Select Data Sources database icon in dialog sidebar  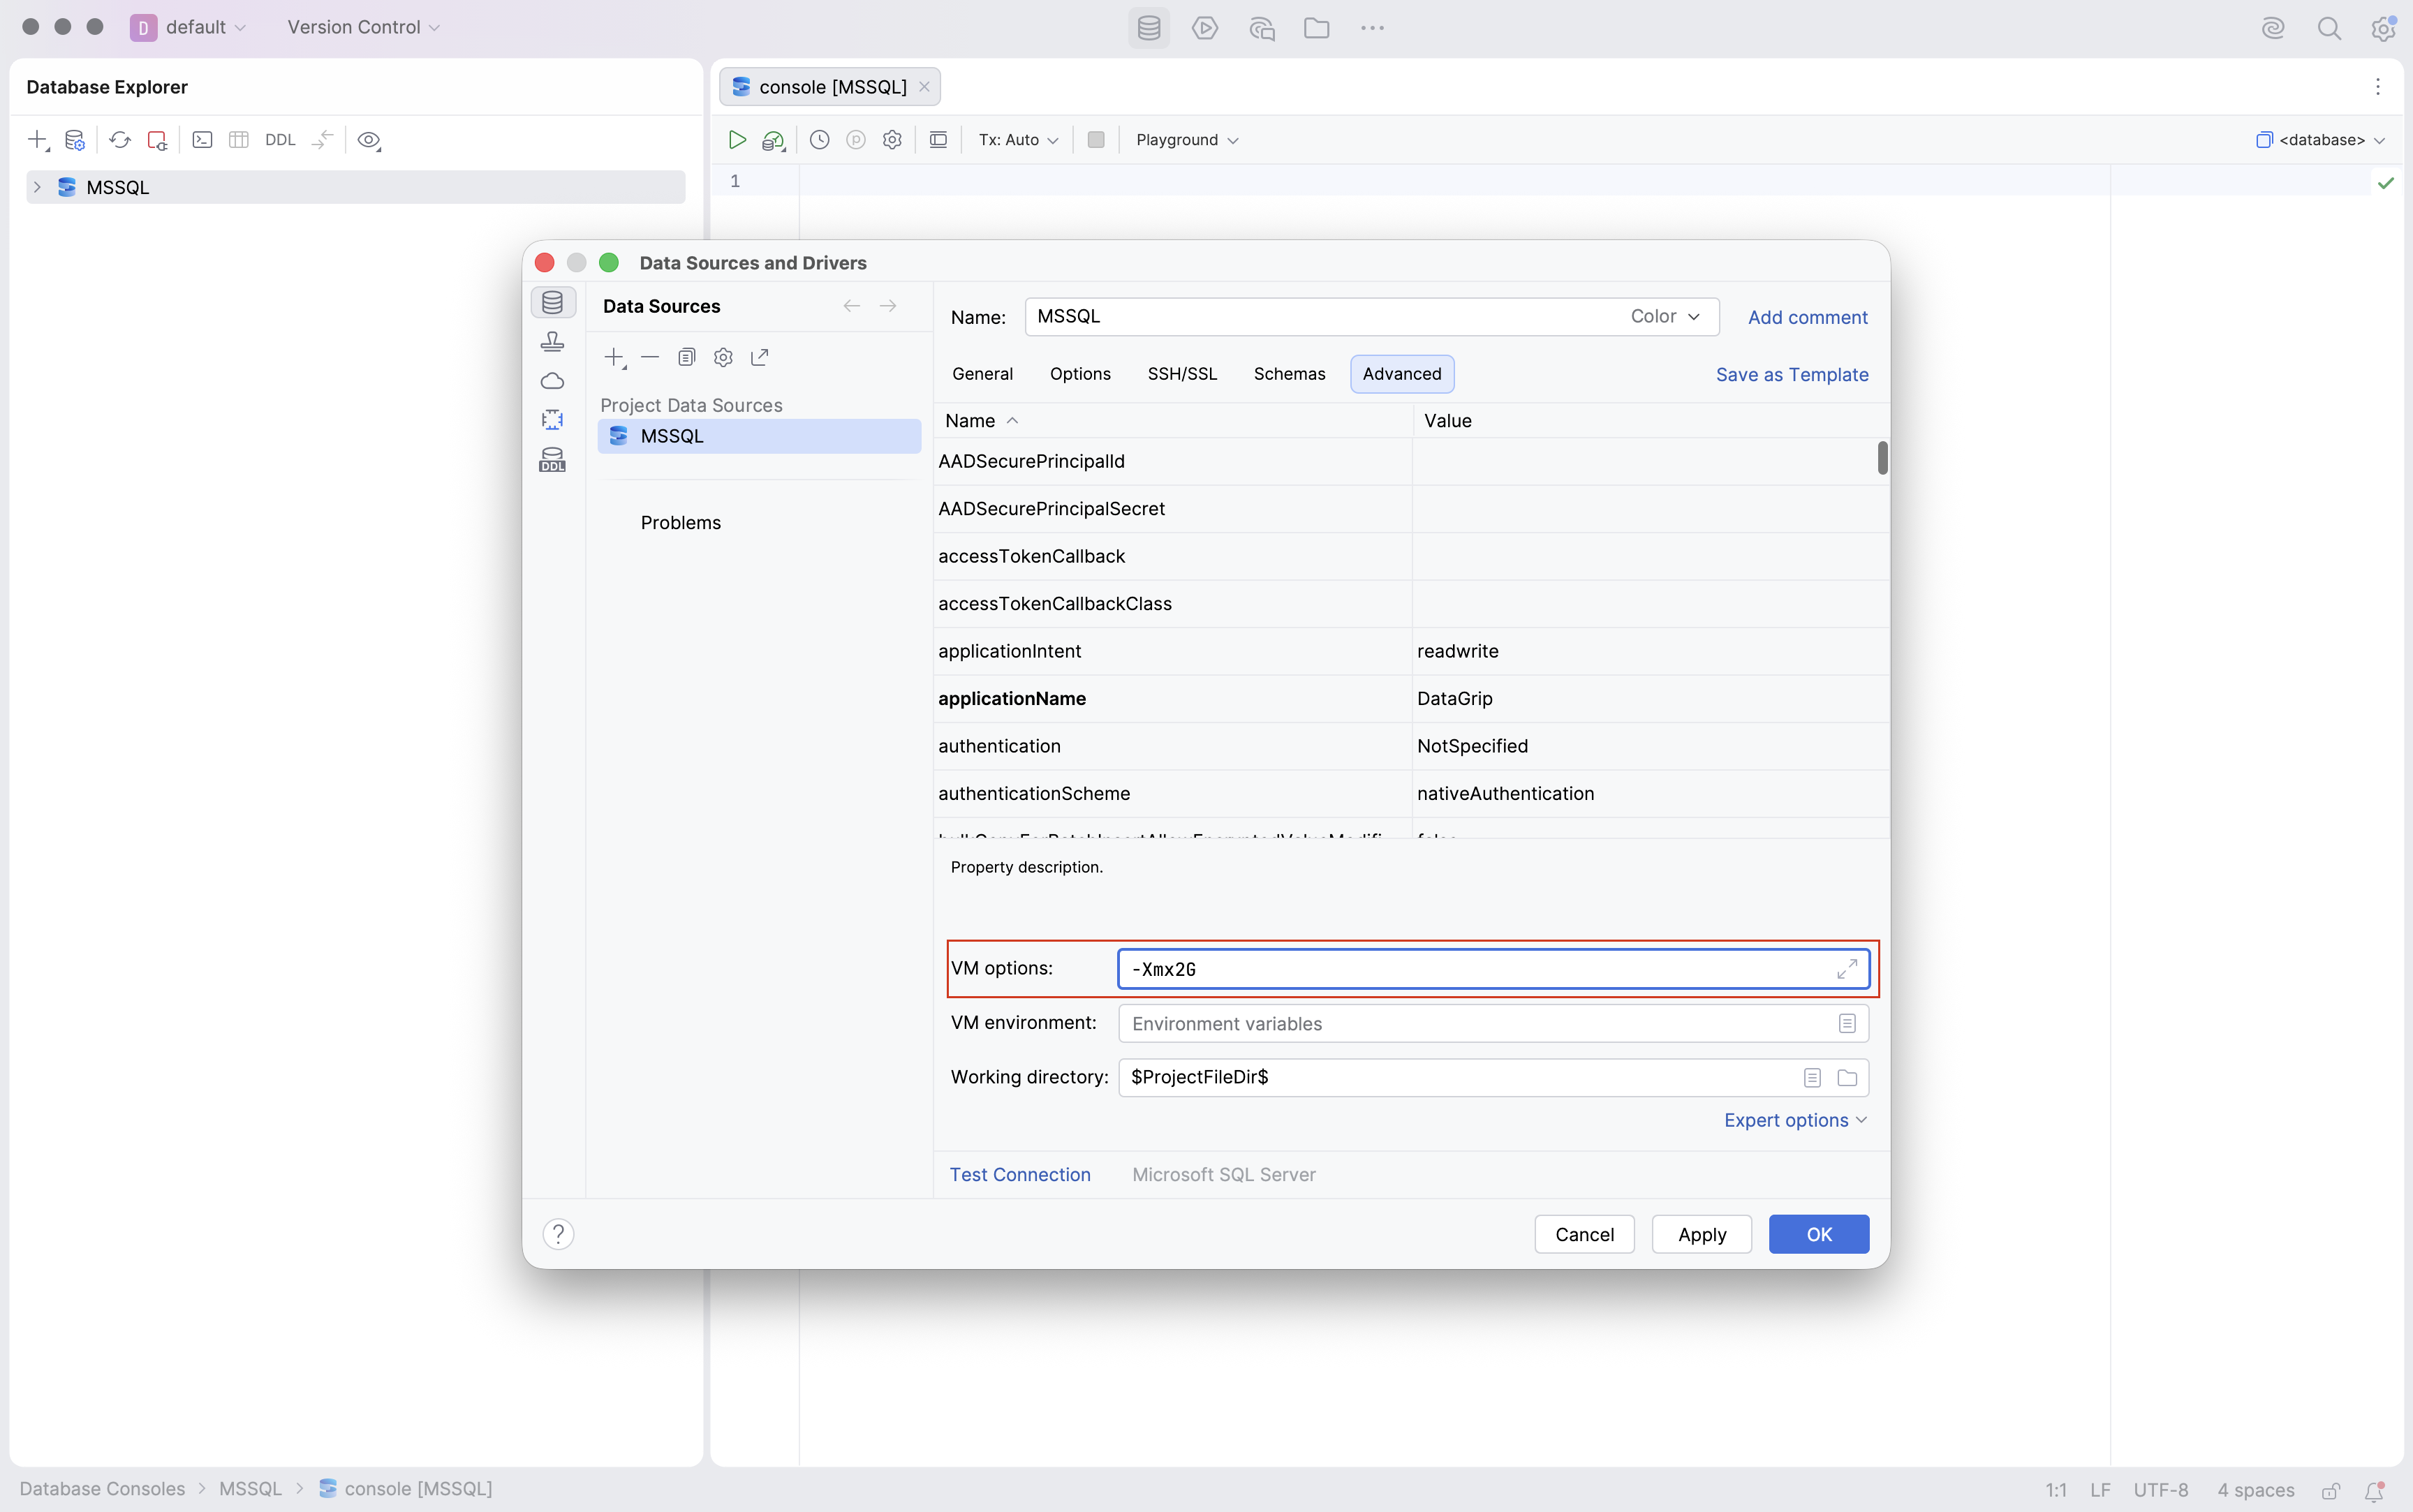pyautogui.click(x=553, y=302)
